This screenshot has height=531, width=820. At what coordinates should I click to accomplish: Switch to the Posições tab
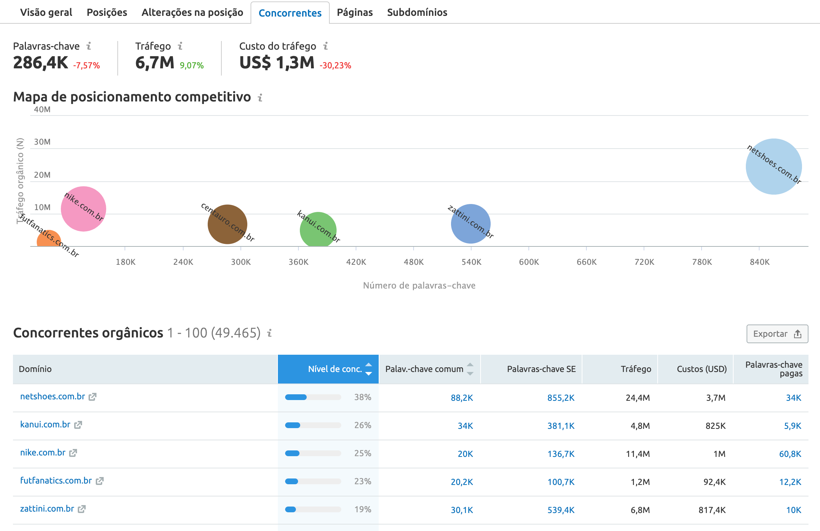(x=107, y=12)
